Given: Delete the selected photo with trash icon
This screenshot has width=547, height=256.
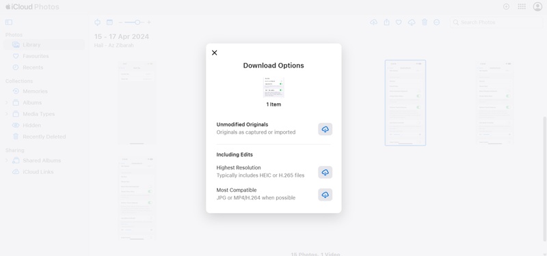Looking at the screenshot, I should click(x=425, y=23).
